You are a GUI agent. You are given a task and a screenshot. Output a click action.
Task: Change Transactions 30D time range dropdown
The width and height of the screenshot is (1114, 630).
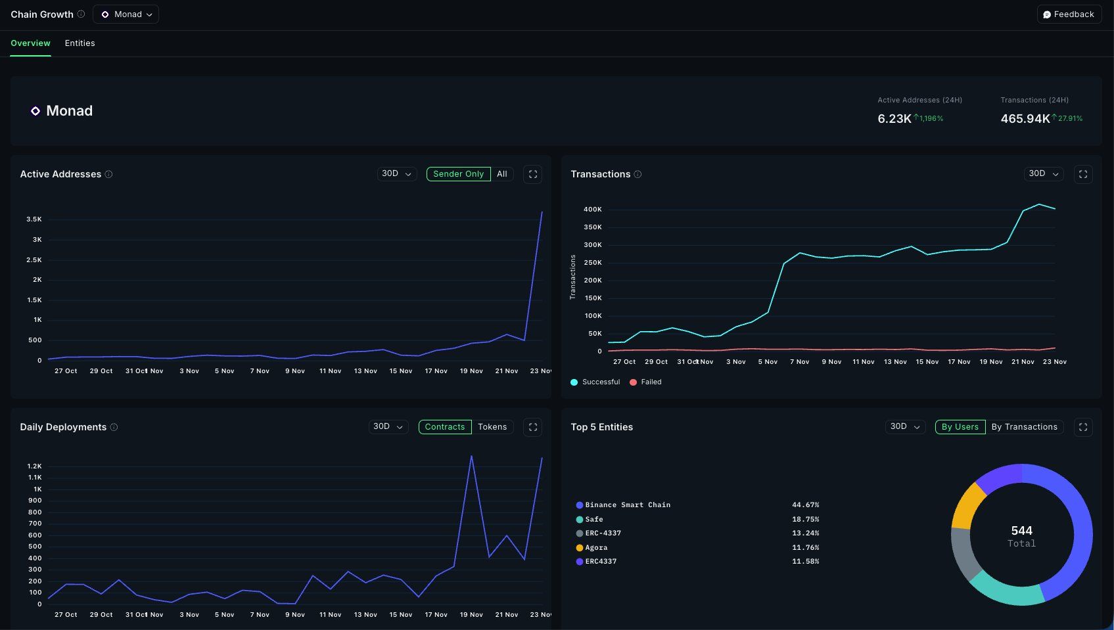[x=1043, y=174]
